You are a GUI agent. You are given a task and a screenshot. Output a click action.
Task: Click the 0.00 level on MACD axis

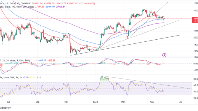pos(196,64)
